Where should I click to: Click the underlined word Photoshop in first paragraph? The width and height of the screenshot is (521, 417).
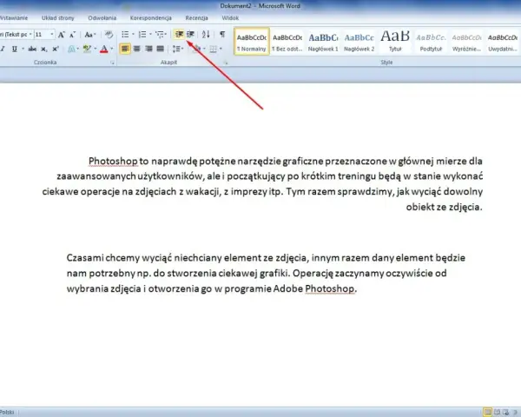pyautogui.click(x=113, y=161)
